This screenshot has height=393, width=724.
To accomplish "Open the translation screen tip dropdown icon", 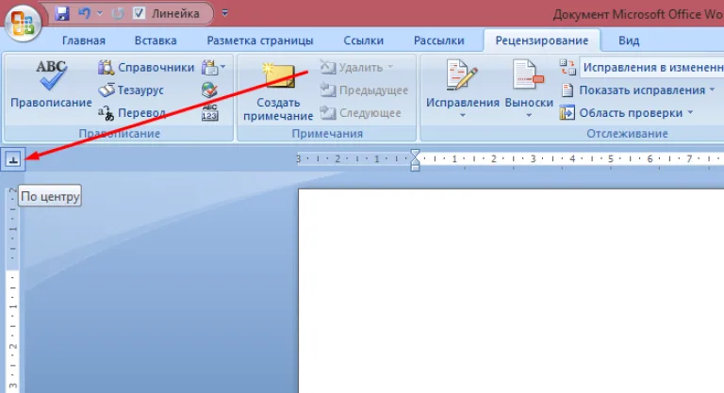I will tap(213, 68).
